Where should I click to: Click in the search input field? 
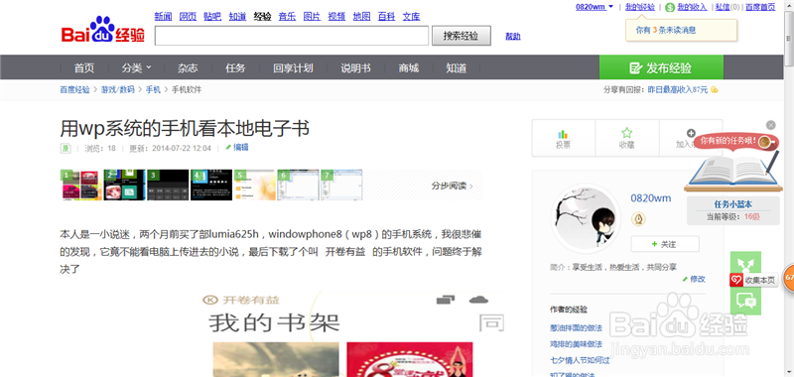292,36
